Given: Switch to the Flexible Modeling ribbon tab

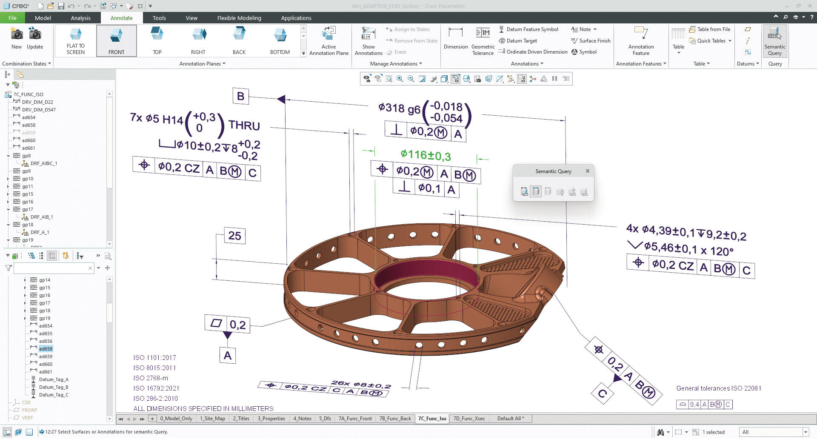Looking at the screenshot, I should pos(239,18).
